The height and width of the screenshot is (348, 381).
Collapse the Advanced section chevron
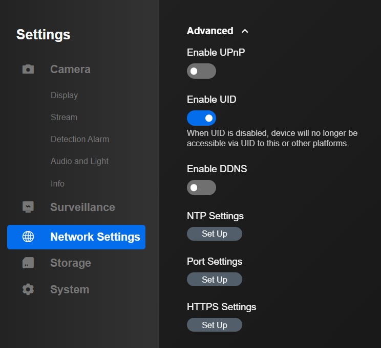tap(245, 31)
